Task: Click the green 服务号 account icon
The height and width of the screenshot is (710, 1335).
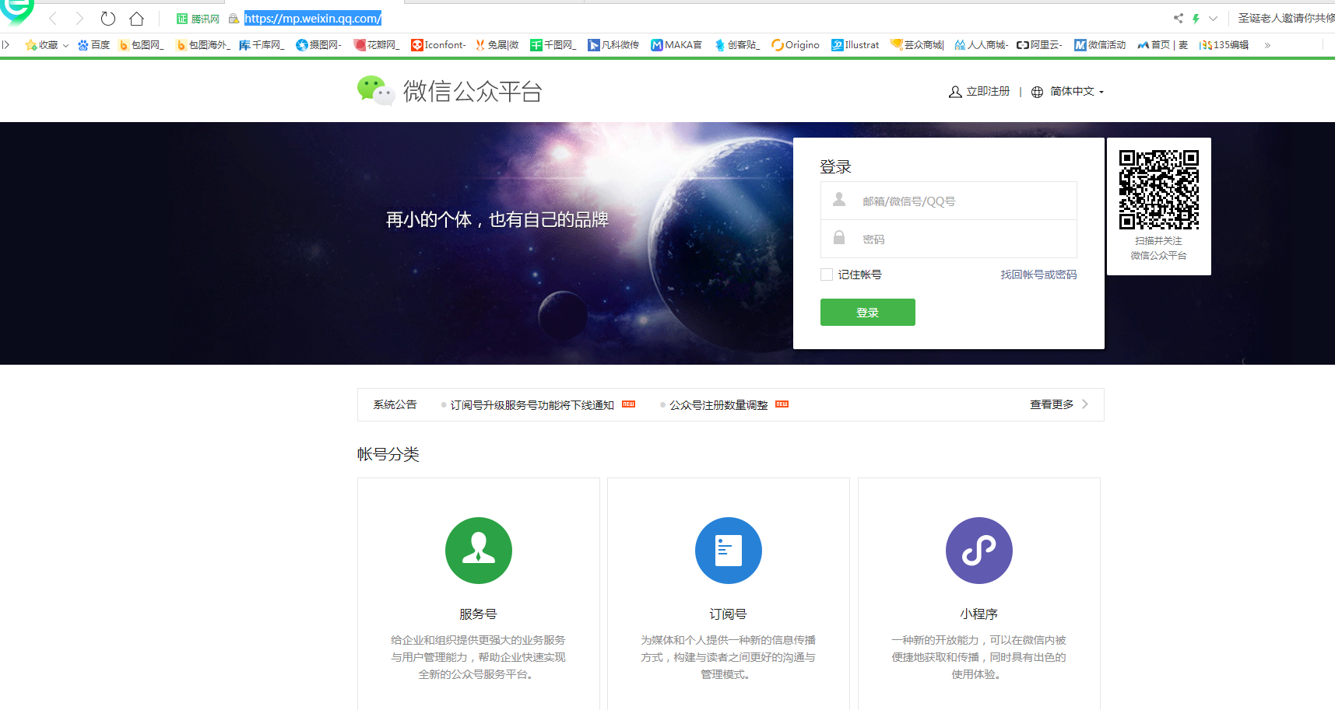Action: (479, 551)
